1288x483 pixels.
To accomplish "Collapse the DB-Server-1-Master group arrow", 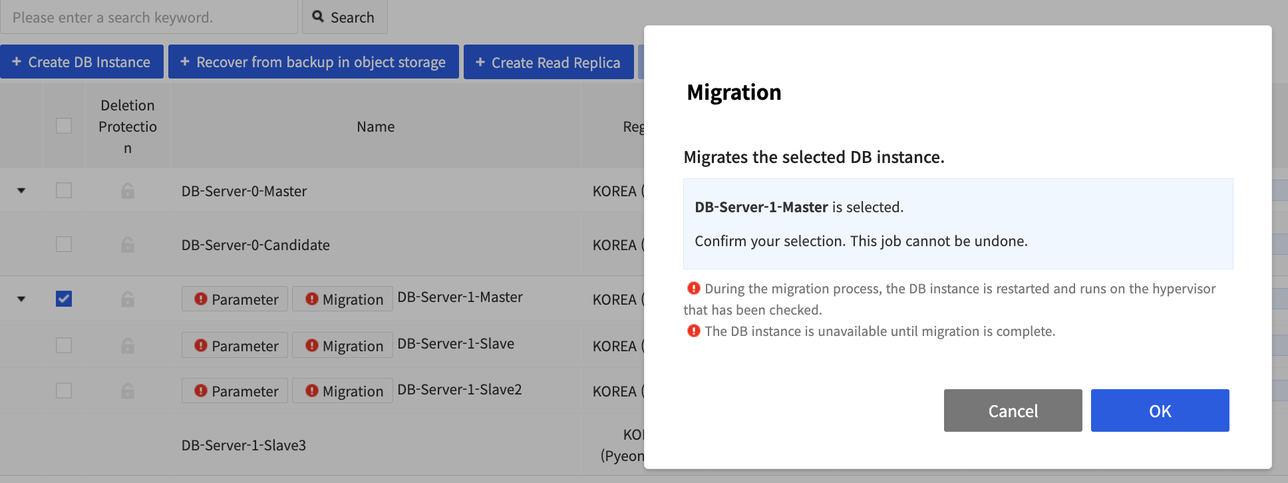I will pyautogui.click(x=21, y=299).
